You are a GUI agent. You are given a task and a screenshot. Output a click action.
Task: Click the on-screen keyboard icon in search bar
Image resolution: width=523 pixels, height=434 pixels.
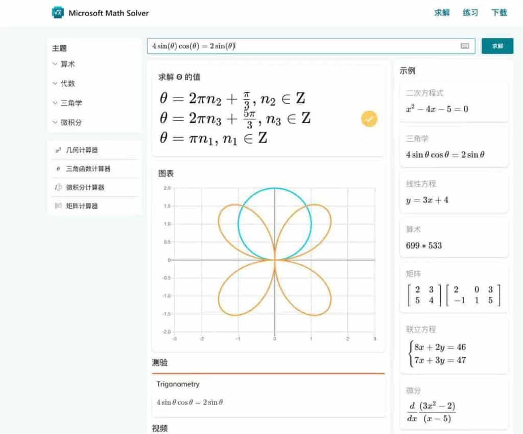point(465,46)
